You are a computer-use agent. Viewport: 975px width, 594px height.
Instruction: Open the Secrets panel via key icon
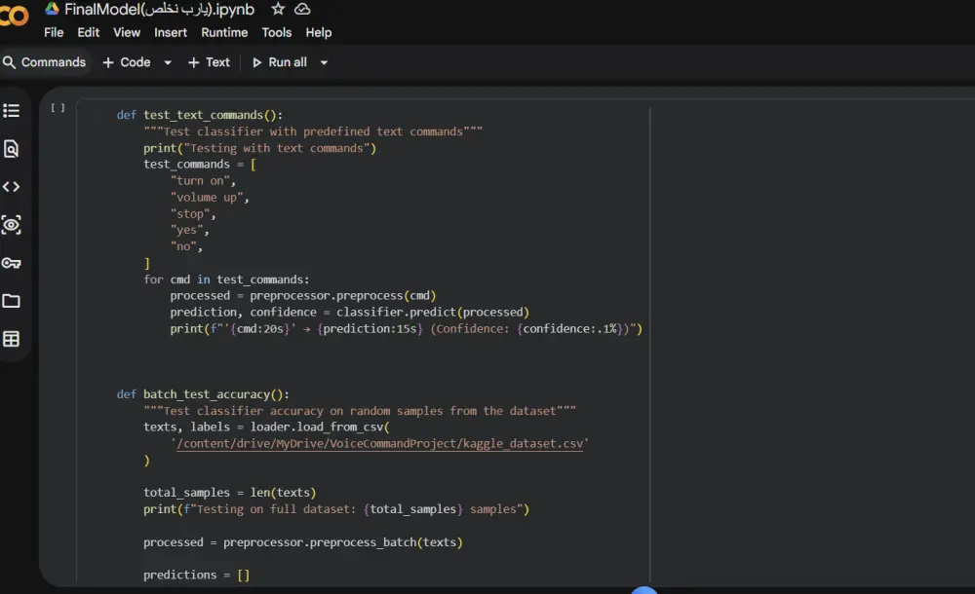pyautogui.click(x=12, y=263)
